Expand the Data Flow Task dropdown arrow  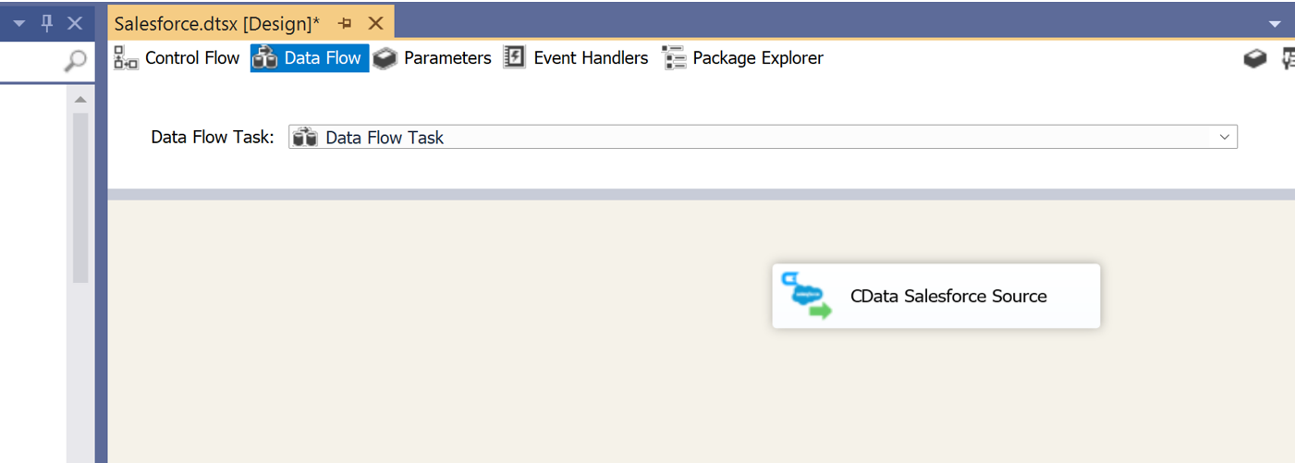pos(1224,138)
